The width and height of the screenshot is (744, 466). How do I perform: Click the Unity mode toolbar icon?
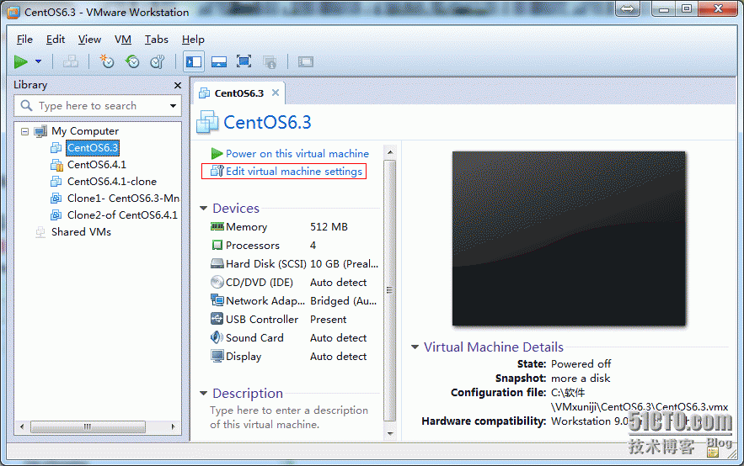coord(270,61)
